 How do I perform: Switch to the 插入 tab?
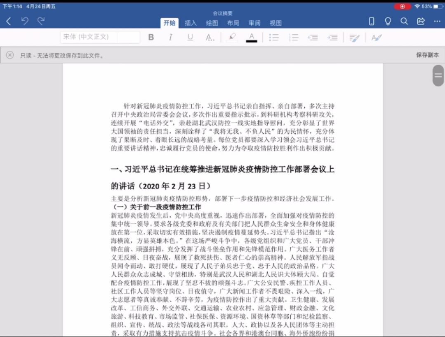tap(191, 23)
